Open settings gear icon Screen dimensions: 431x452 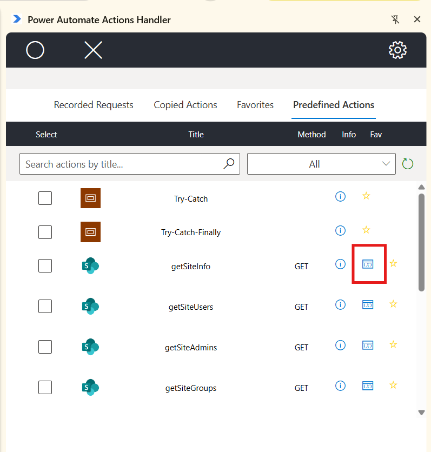click(397, 50)
